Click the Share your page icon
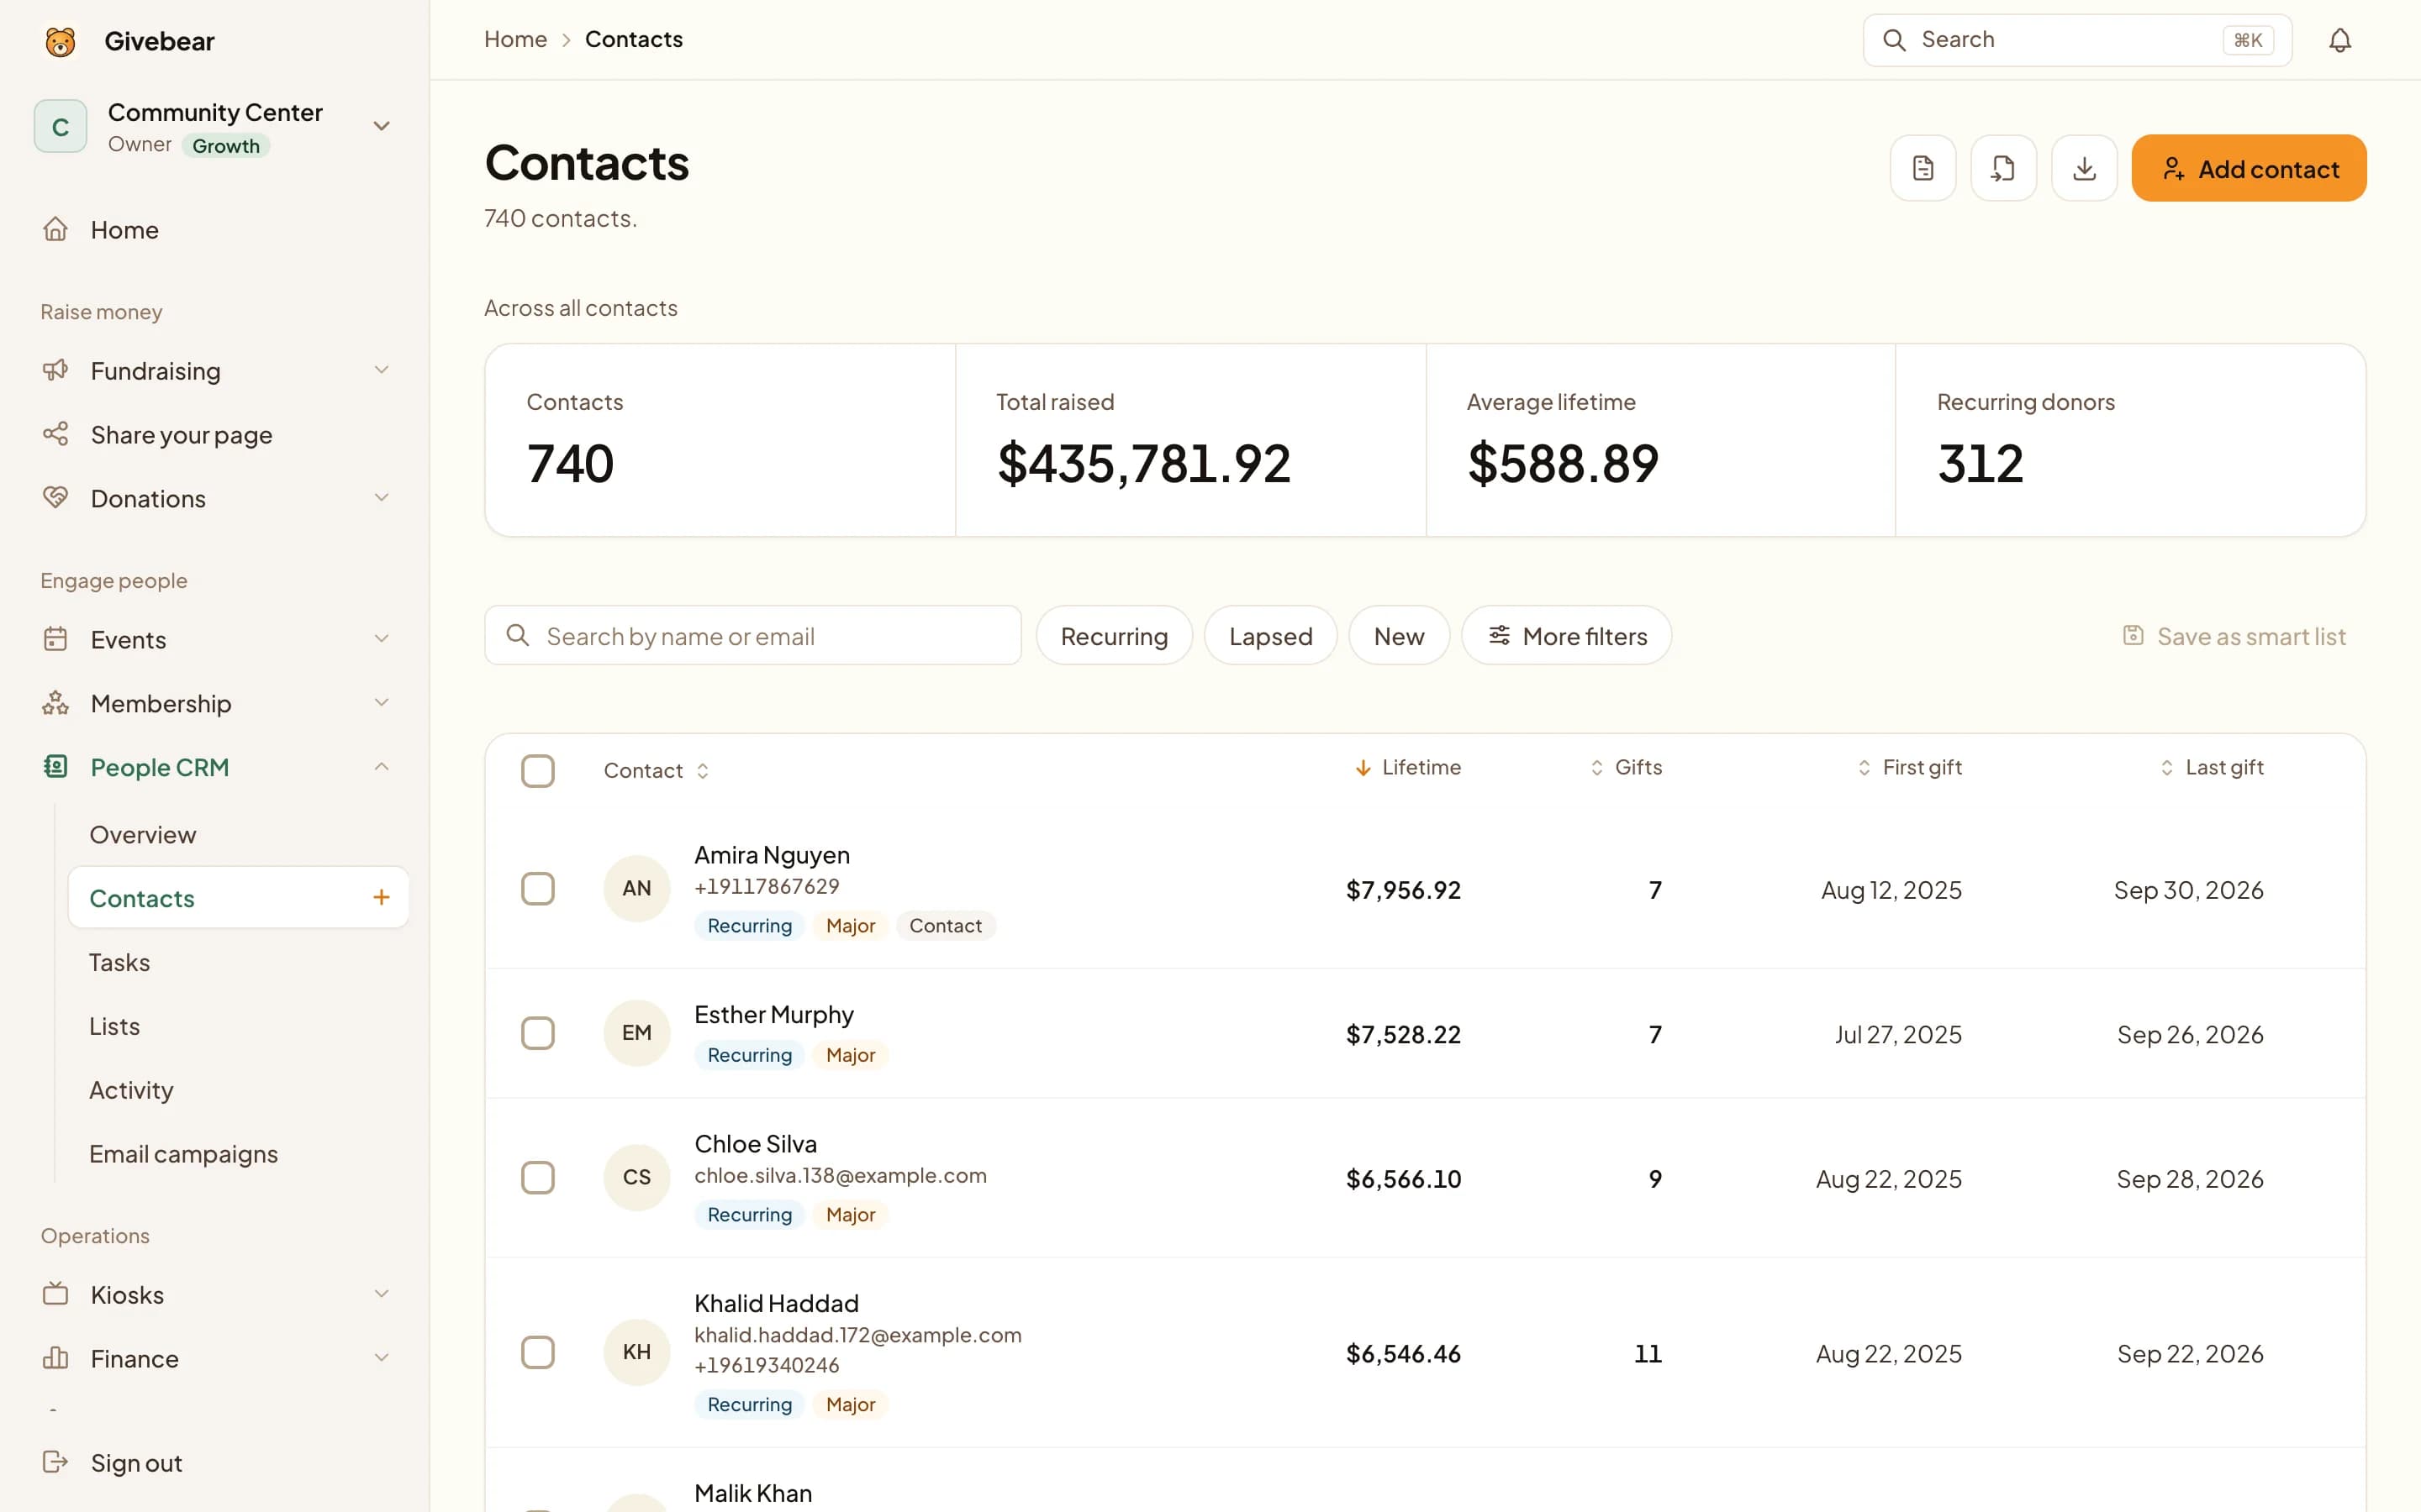 coord(55,434)
